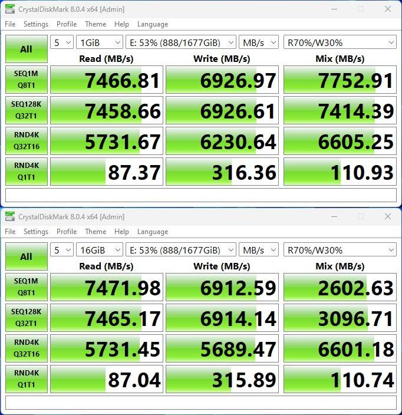Click the 110.93 mix result
Image resolution: width=402 pixels, height=415 pixels.
(x=340, y=172)
